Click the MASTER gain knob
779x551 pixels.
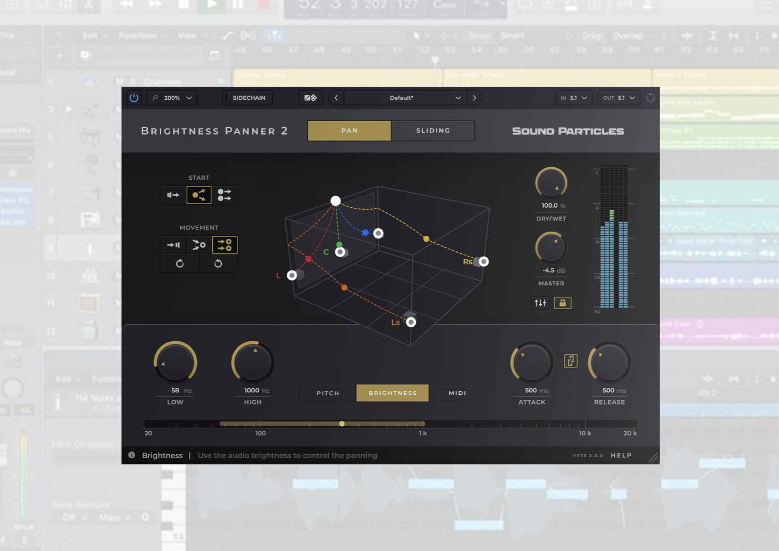(x=551, y=247)
